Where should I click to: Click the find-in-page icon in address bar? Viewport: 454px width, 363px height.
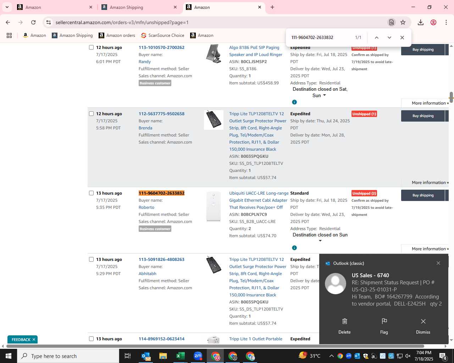coord(391,22)
